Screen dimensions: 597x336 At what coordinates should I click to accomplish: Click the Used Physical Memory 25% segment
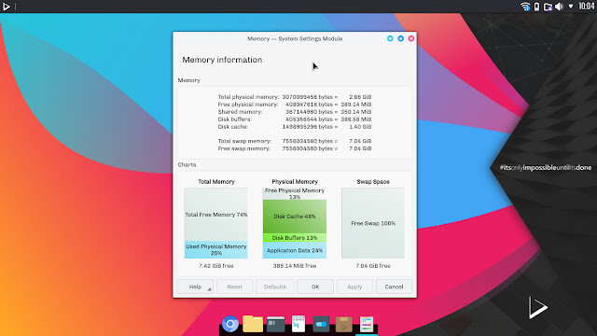point(216,250)
